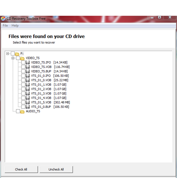Viewport: 177px width, 178px height.
Task: Click the VIDEO_TS folder icon
Action: (22, 58)
